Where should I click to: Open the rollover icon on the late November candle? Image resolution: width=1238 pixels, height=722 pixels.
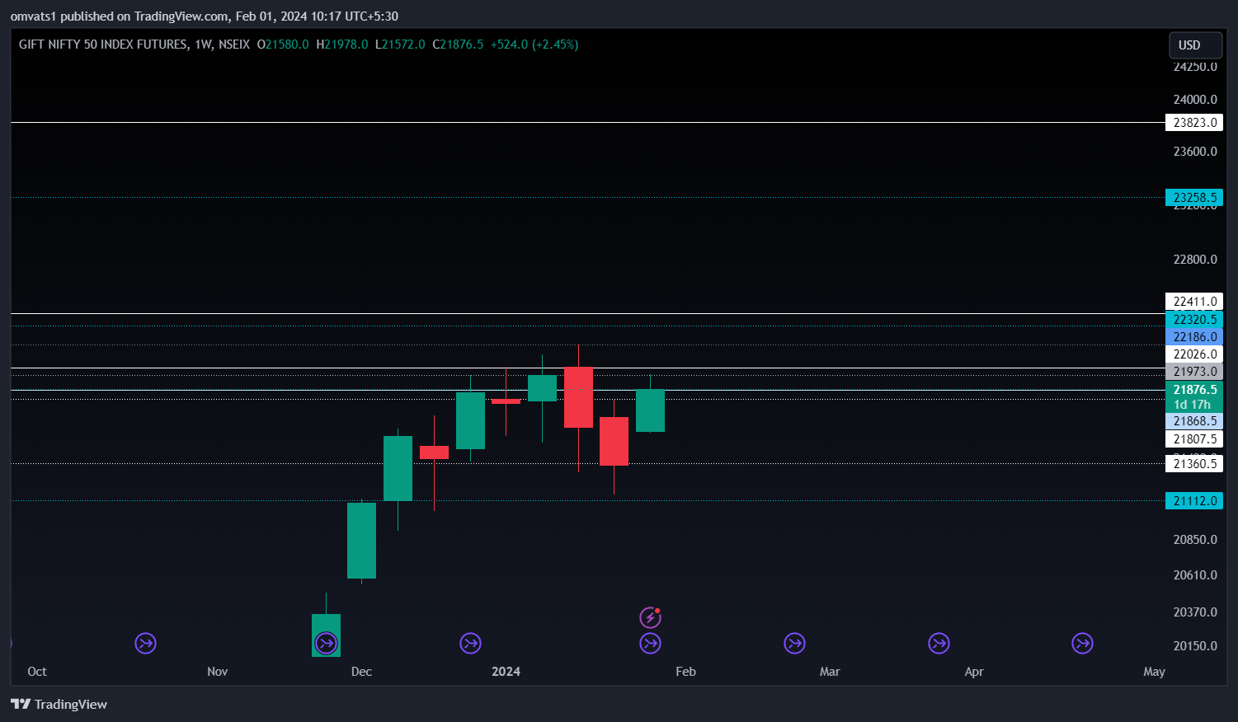326,643
